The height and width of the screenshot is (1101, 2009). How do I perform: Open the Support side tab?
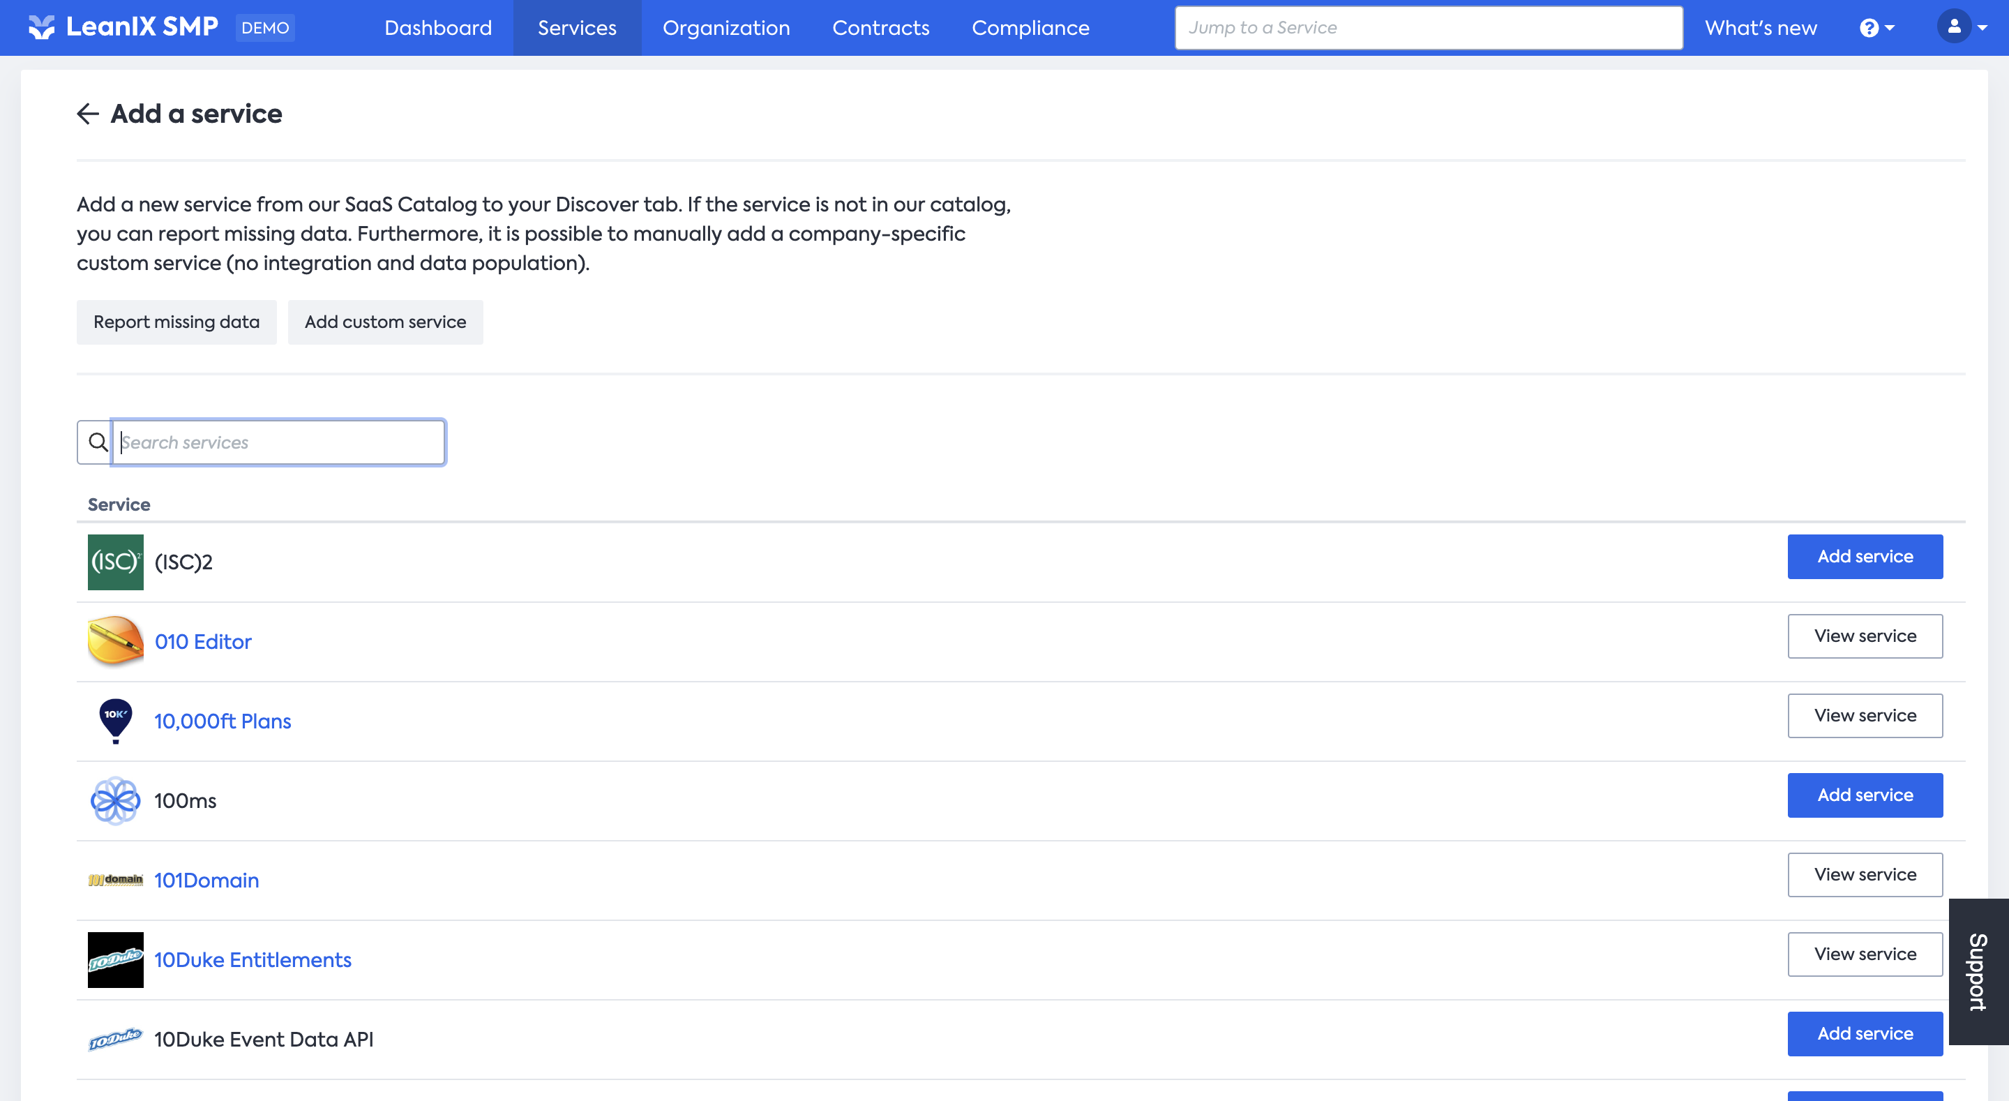coord(1978,971)
